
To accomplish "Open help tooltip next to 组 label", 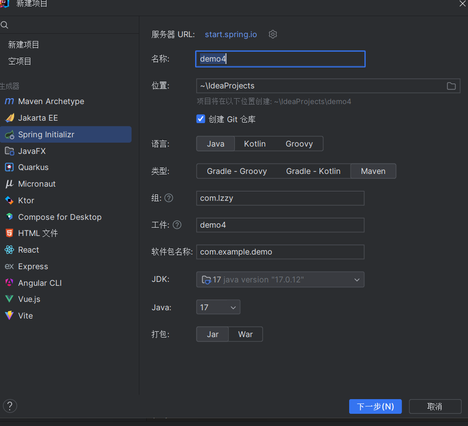I will (169, 198).
